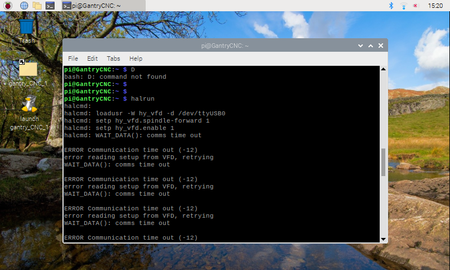Image resolution: width=450 pixels, height=270 pixels.
Task: Open the File menu in terminal
Action: [x=73, y=58]
